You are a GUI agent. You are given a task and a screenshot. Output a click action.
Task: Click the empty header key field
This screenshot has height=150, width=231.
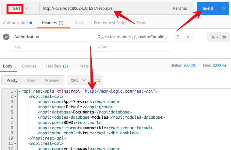[50, 47]
